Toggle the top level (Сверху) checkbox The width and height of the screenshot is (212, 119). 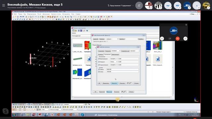pyautogui.click(x=99, y=69)
